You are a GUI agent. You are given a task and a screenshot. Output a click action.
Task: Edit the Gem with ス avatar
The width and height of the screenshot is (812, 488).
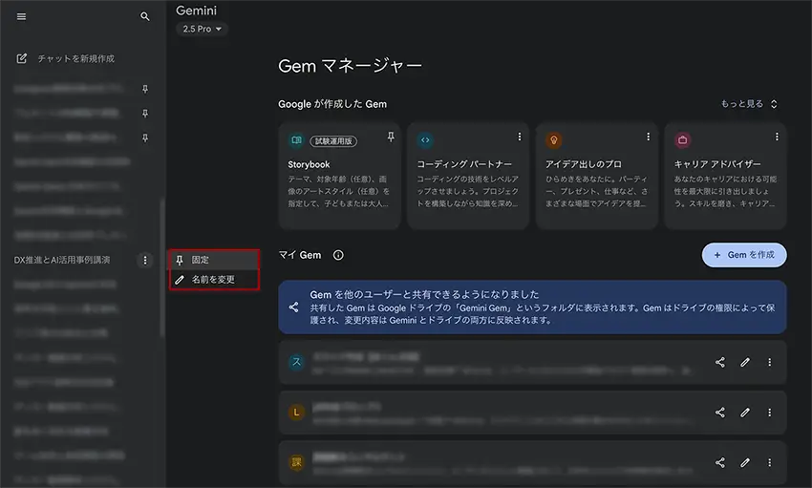pyautogui.click(x=745, y=362)
